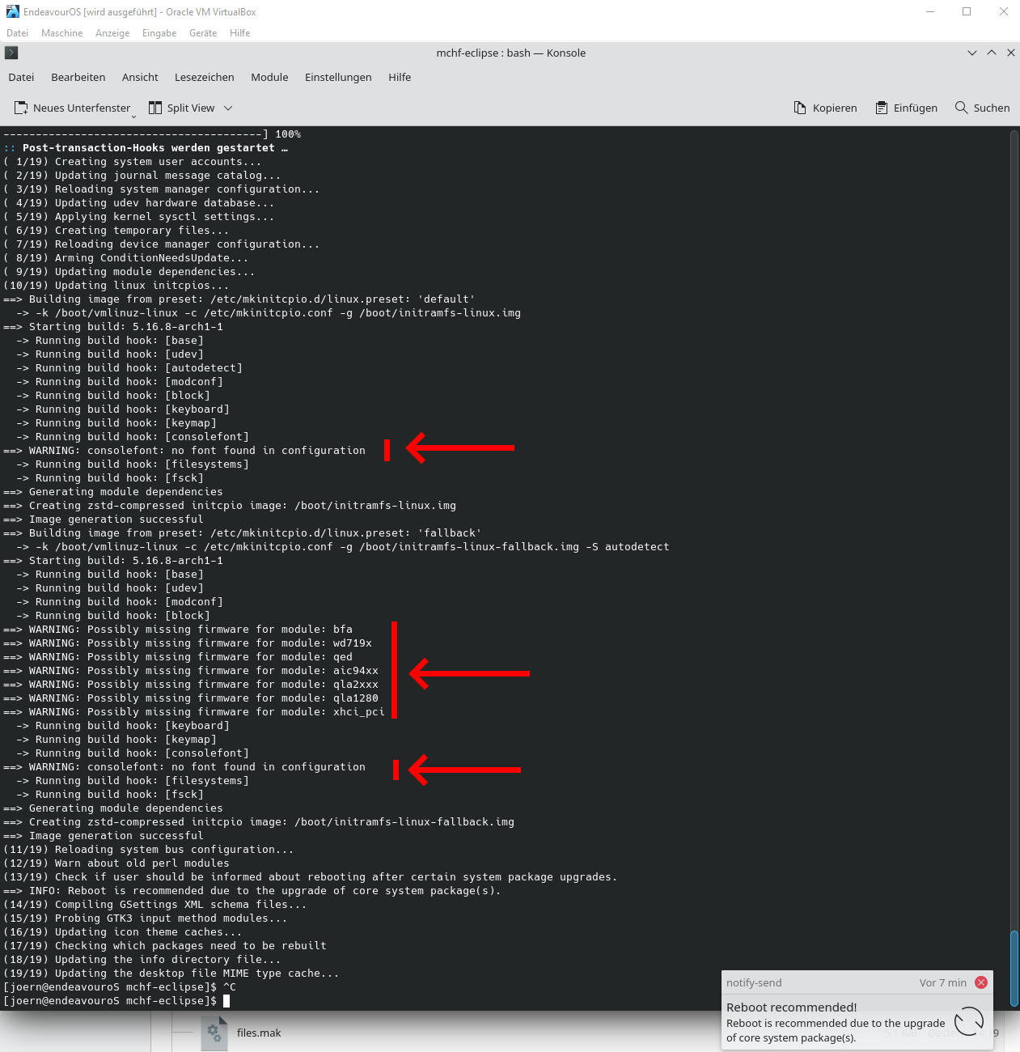Image resolution: width=1020 pixels, height=1052 pixels.
Task: Open the Bearbeiten menu
Action: click(78, 78)
